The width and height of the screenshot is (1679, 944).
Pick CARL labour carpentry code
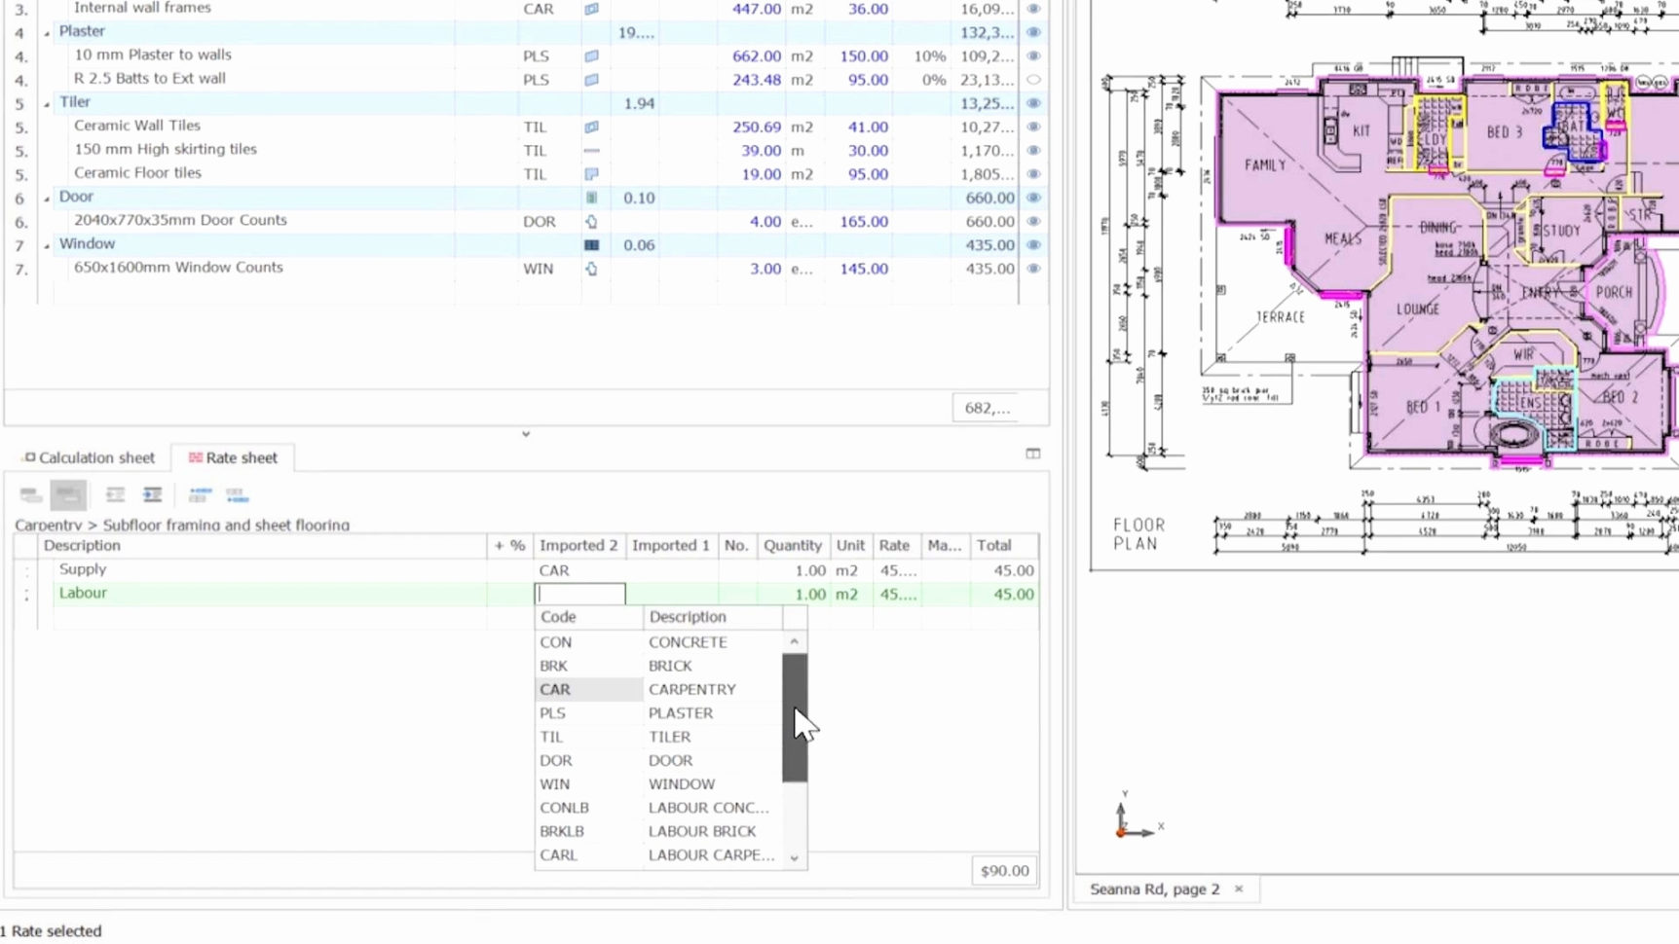point(559,854)
